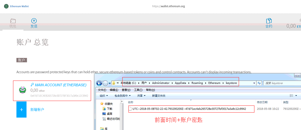This screenshot has width=301, height=130.
Task: Open the 共享 dropdown
Action: [141, 96]
